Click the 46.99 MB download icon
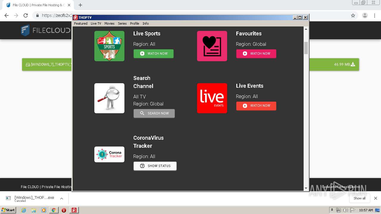Screen dimensions: 381x214 353,64
